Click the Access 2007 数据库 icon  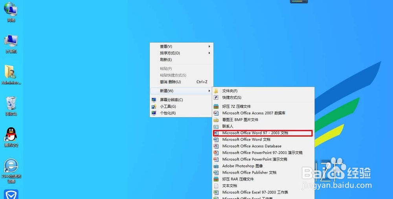[x=216, y=113]
